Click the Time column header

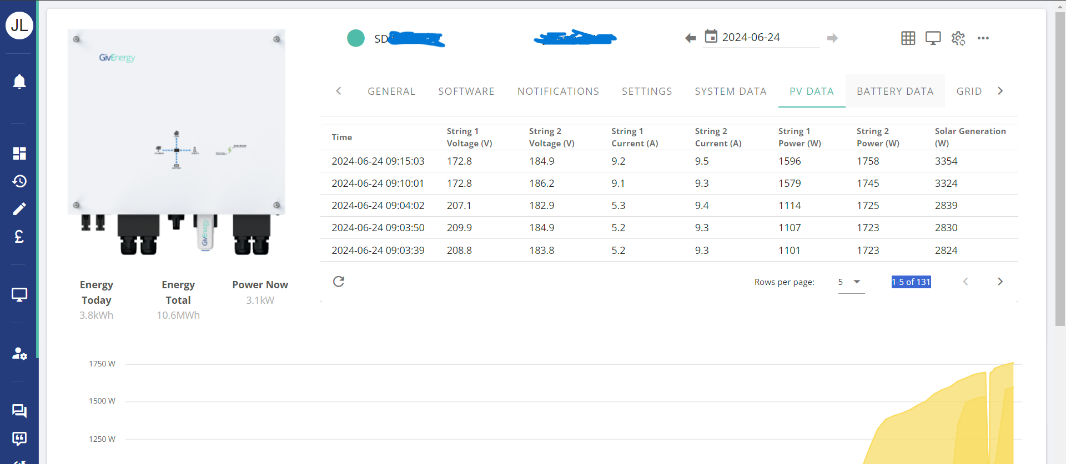pyautogui.click(x=342, y=137)
